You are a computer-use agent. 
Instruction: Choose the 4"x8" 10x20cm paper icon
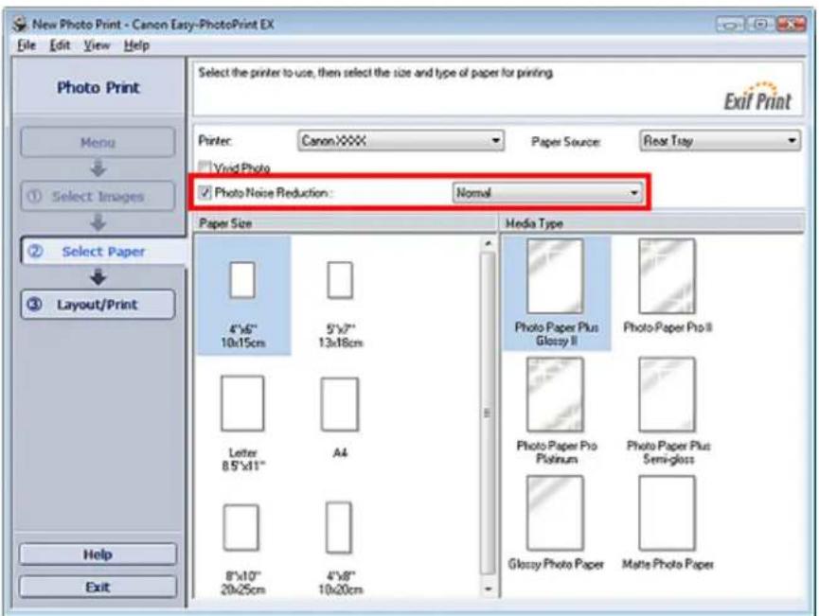(x=339, y=527)
